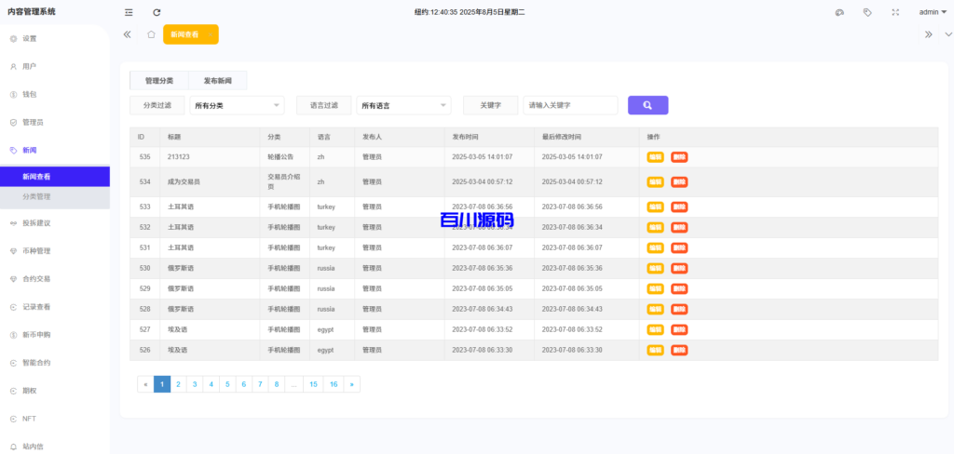Collapse the sidebar with the menu fold icon

(x=129, y=12)
